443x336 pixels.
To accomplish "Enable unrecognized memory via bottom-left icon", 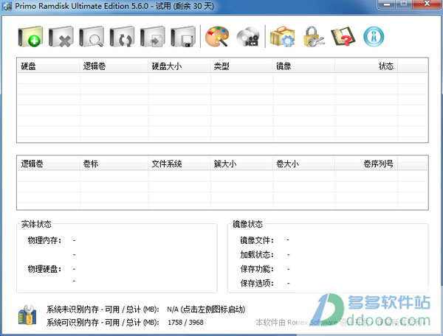I will [27, 315].
